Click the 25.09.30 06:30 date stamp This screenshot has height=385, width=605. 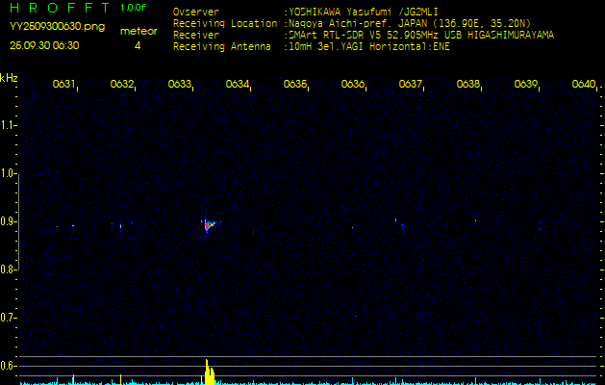[44, 45]
